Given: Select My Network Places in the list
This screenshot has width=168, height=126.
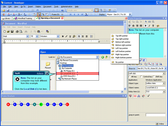Looking at the screenshot, I should [x=69, y=79].
